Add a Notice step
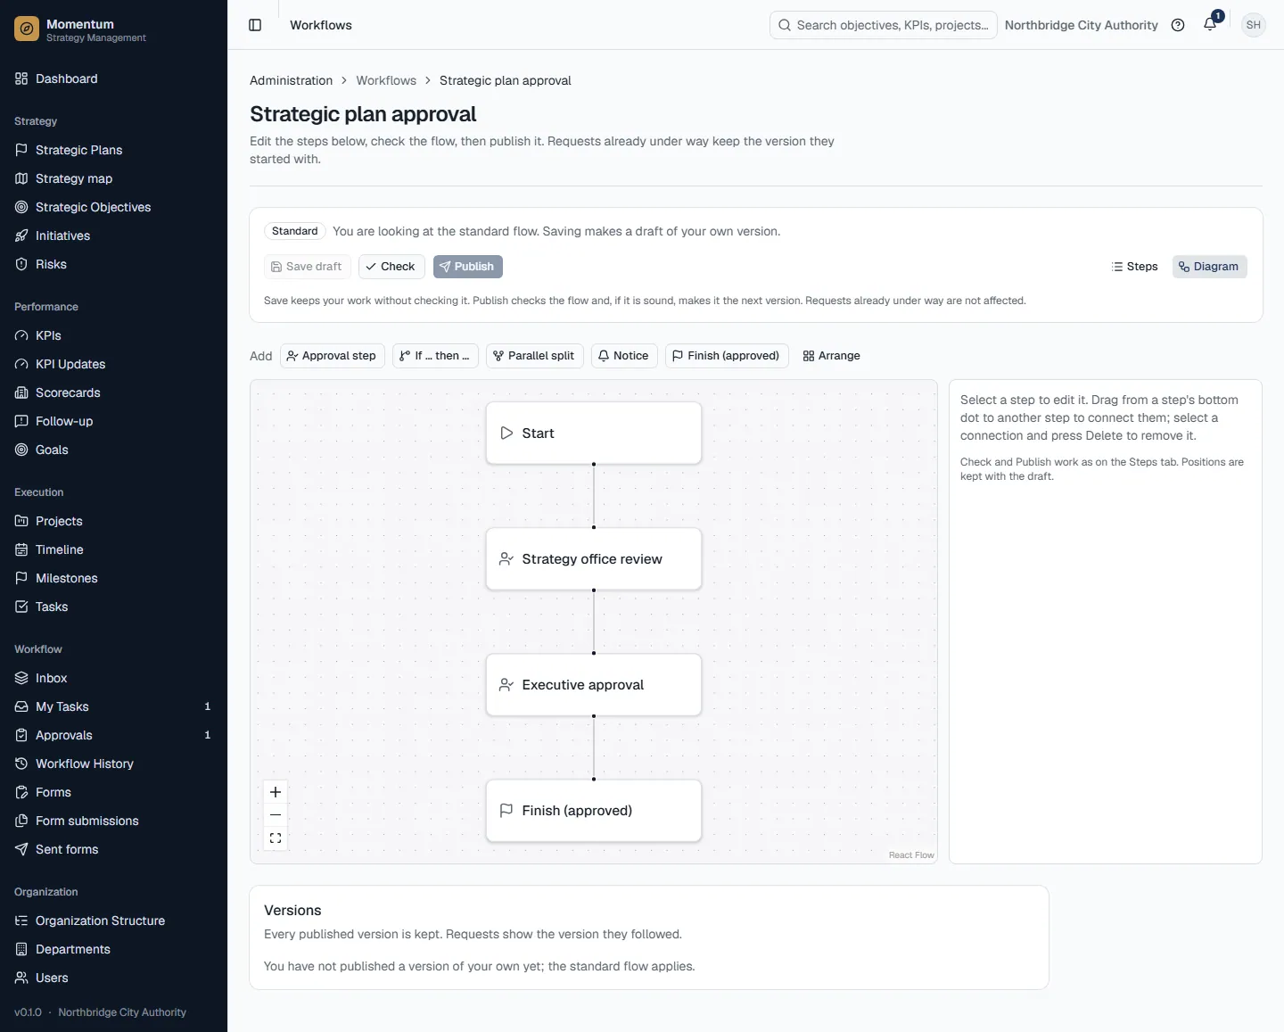Viewport: 1284px width, 1032px height. (624, 356)
